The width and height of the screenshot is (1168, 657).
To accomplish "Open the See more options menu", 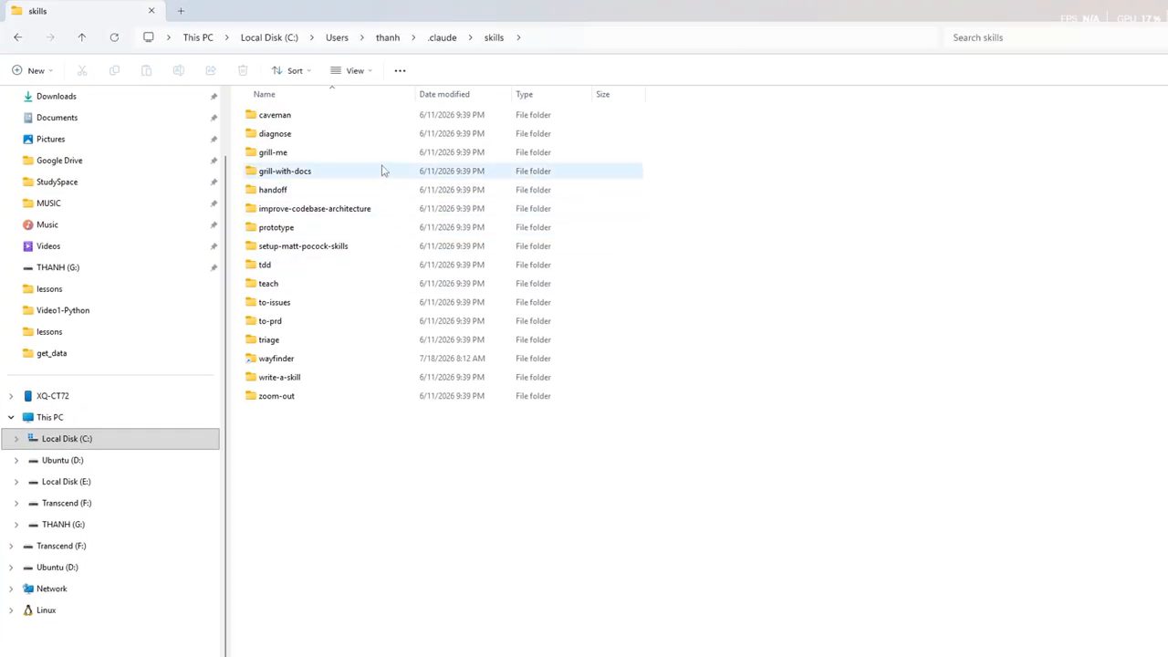I will (x=400, y=70).
